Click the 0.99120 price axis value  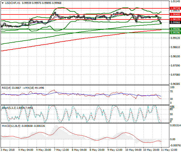[175, 38]
